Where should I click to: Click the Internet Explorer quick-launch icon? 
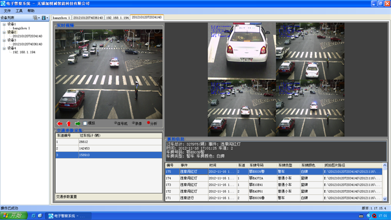pyautogui.click(x=34, y=216)
